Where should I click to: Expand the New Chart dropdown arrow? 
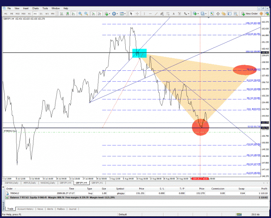[x=198, y=14]
